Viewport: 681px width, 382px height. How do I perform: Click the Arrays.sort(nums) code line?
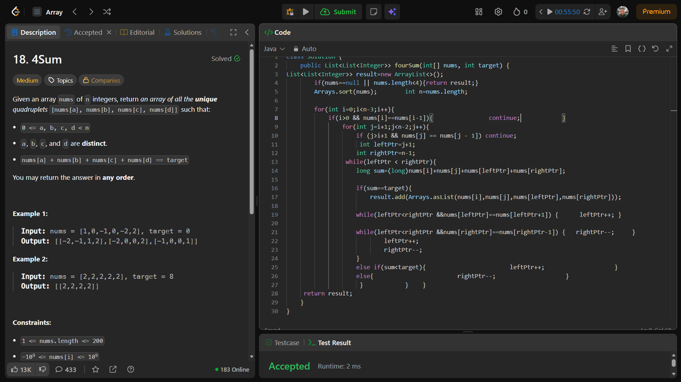click(x=346, y=92)
